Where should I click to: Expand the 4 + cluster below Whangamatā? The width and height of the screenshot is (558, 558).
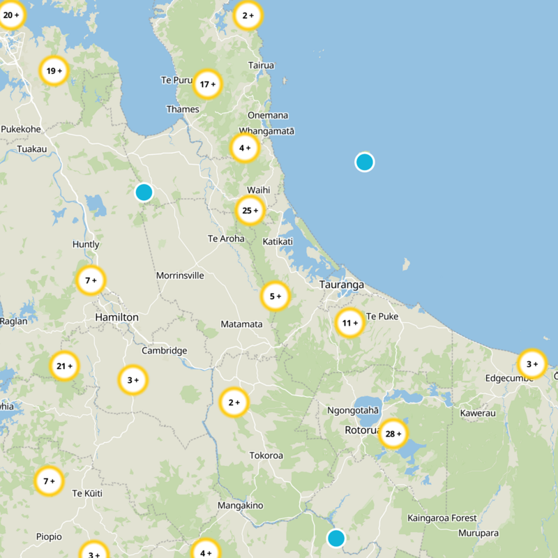click(x=245, y=148)
